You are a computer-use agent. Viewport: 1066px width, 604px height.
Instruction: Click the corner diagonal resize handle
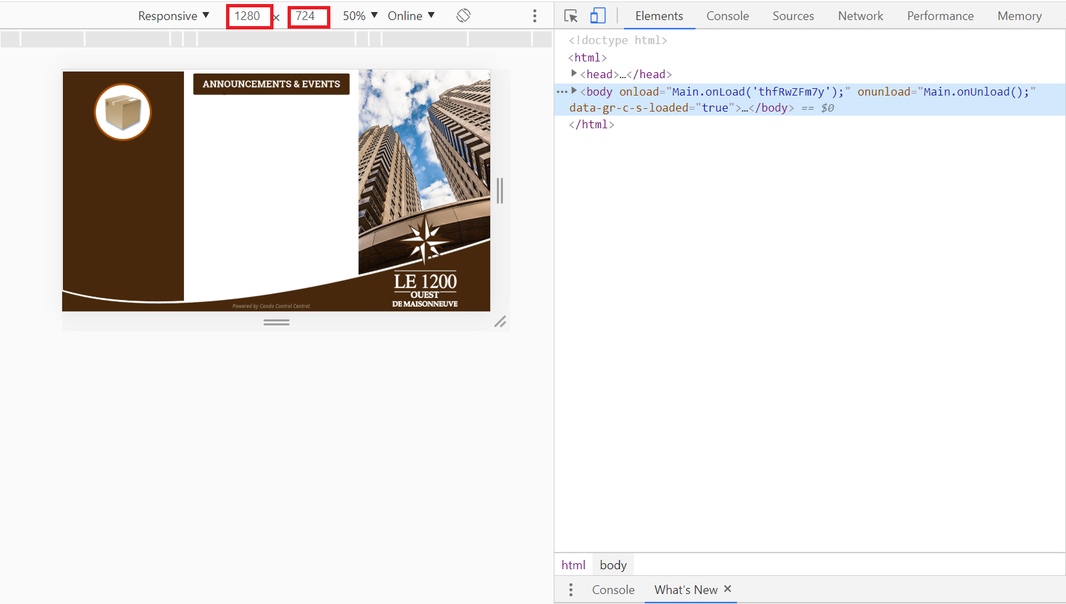tap(500, 322)
